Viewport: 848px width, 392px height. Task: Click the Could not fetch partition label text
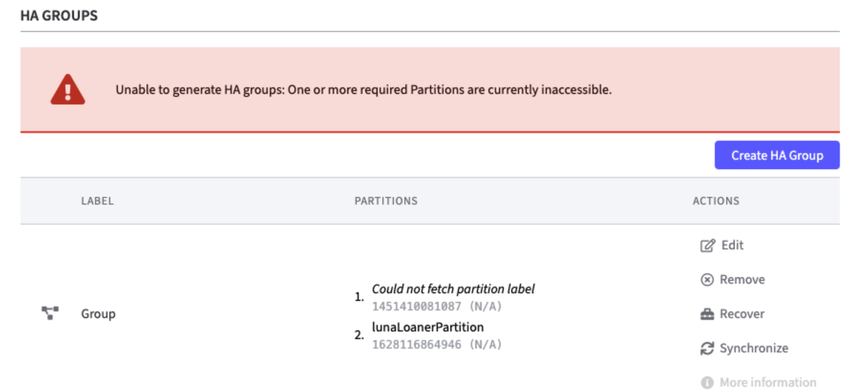coord(453,289)
